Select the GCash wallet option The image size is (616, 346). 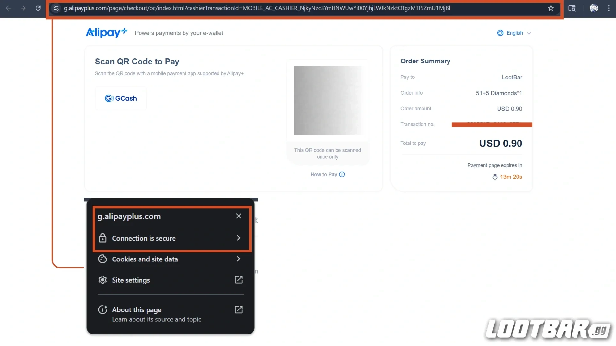tap(121, 98)
